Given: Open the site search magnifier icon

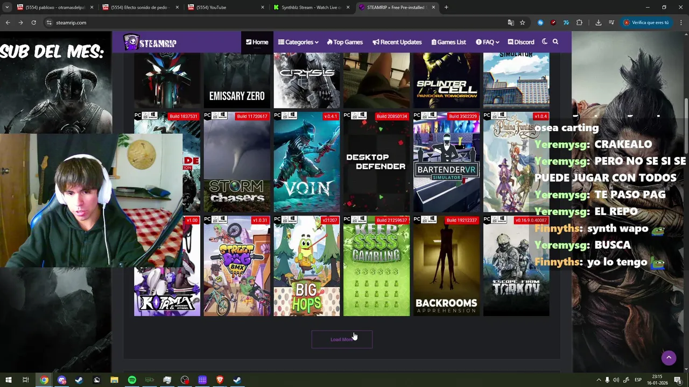Looking at the screenshot, I should pos(556,42).
